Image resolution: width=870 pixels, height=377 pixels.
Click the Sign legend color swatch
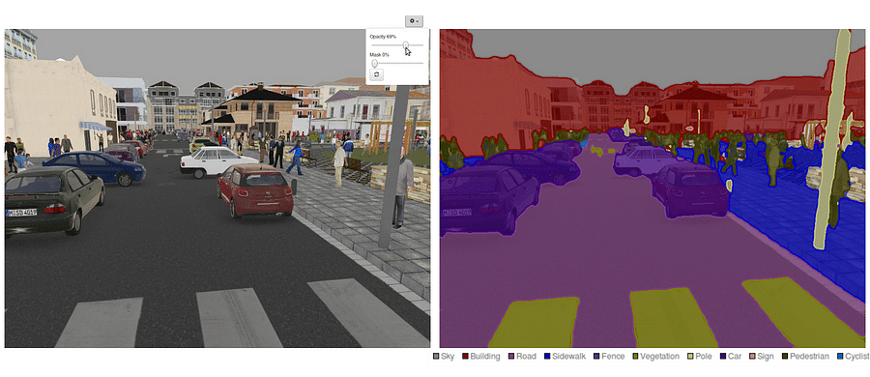coord(752,357)
